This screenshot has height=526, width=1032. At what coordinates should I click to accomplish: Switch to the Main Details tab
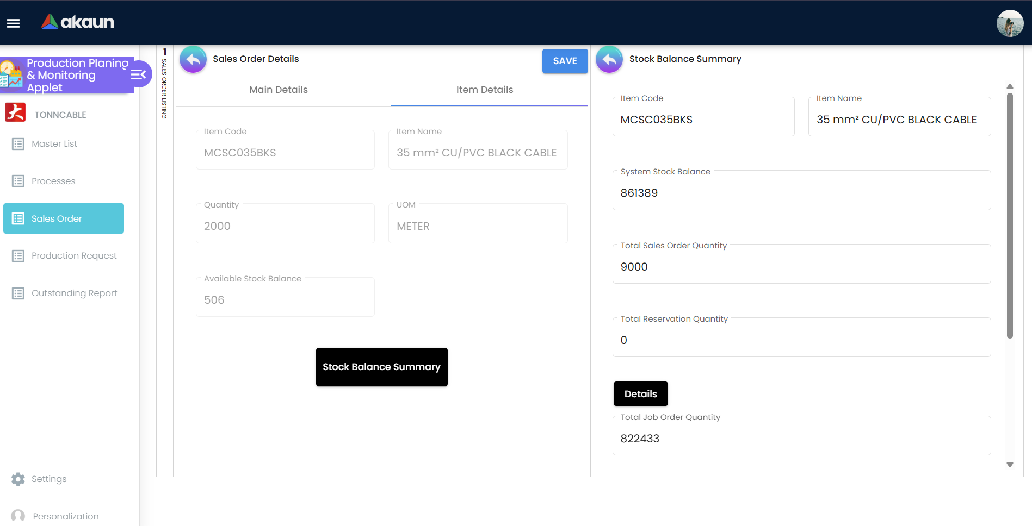coord(279,90)
